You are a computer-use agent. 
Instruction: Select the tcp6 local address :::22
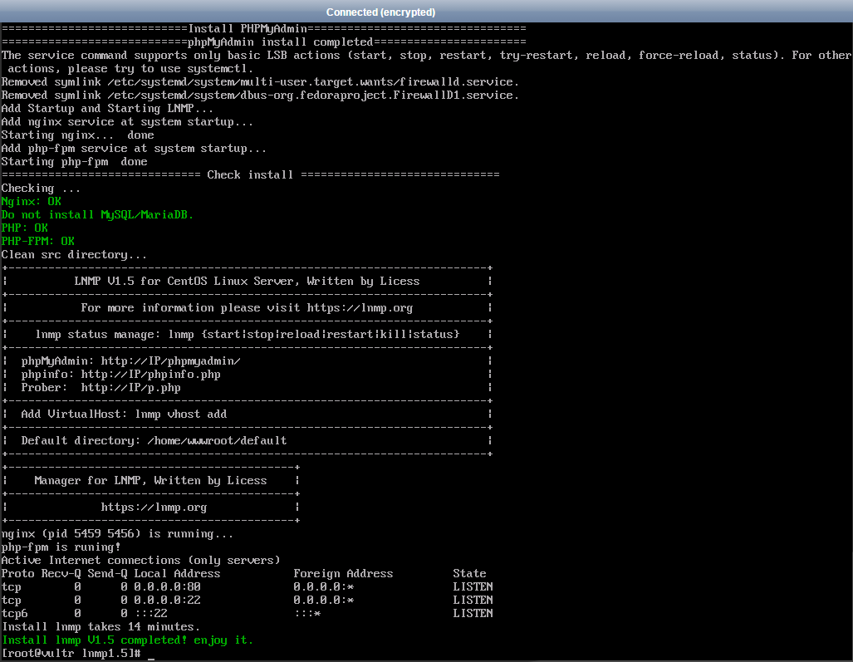click(x=150, y=614)
